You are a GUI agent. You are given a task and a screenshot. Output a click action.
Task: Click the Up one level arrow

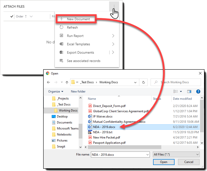pos(67,82)
